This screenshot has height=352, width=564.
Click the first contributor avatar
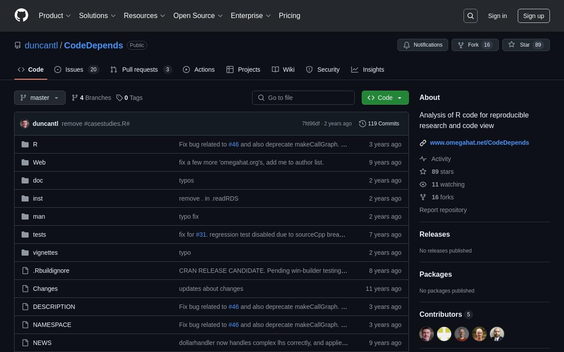427,334
